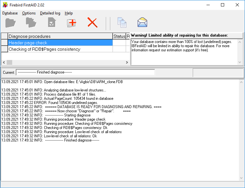Click the Warning! Limited ability of repairing heading
This screenshot has height=188, width=245.
[x=179, y=35]
